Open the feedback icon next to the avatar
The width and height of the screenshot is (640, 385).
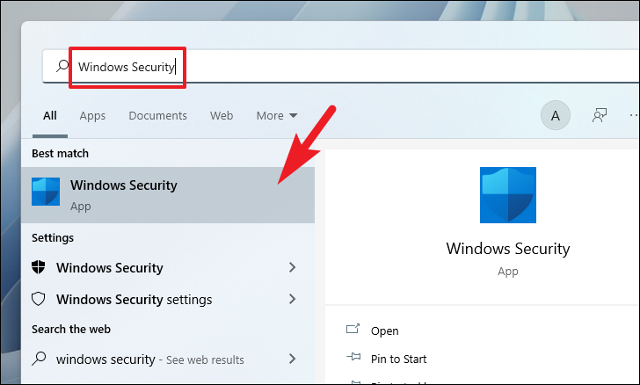(x=600, y=115)
